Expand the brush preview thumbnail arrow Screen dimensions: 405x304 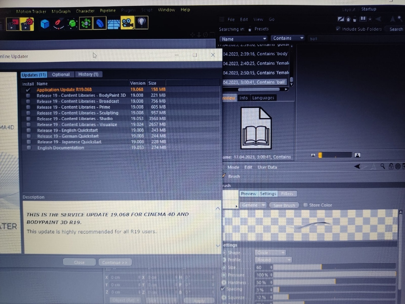coord(236,206)
